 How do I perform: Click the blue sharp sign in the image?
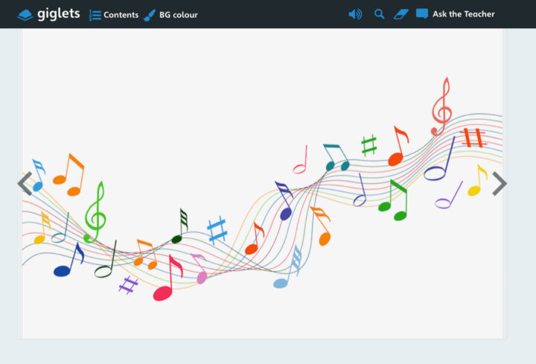tap(217, 230)
